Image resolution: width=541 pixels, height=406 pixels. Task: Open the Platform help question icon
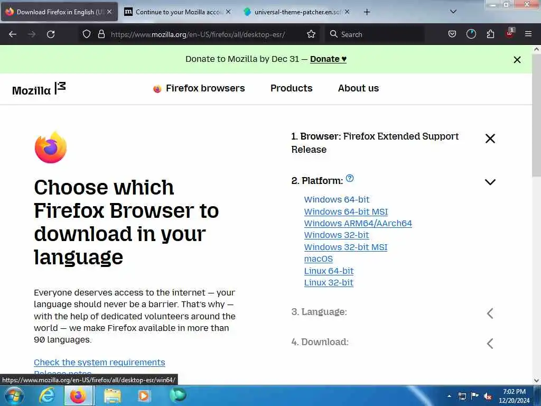pyautogui.click(x=350, y=178)
